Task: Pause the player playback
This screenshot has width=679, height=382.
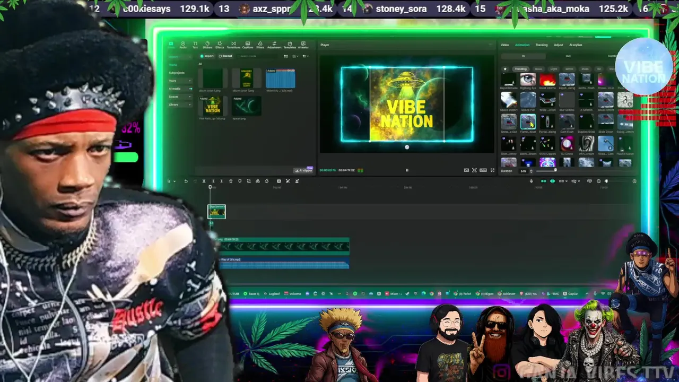Action: point(407,170)
